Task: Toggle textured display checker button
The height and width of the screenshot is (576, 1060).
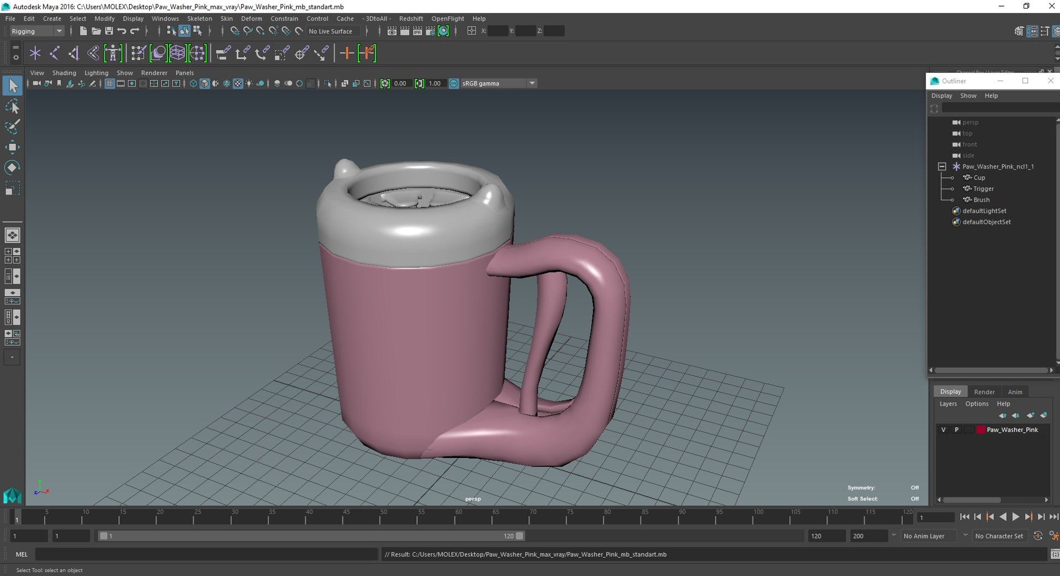Action: [238, 84]
